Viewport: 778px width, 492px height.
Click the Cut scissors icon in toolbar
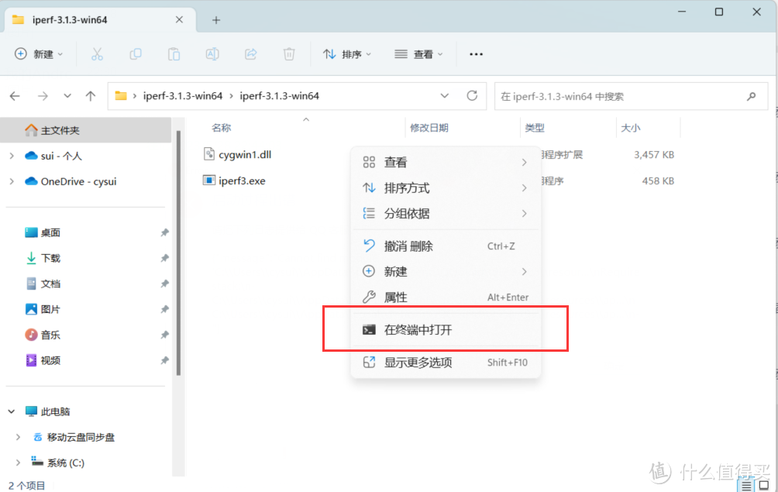[x=97, y=54]
